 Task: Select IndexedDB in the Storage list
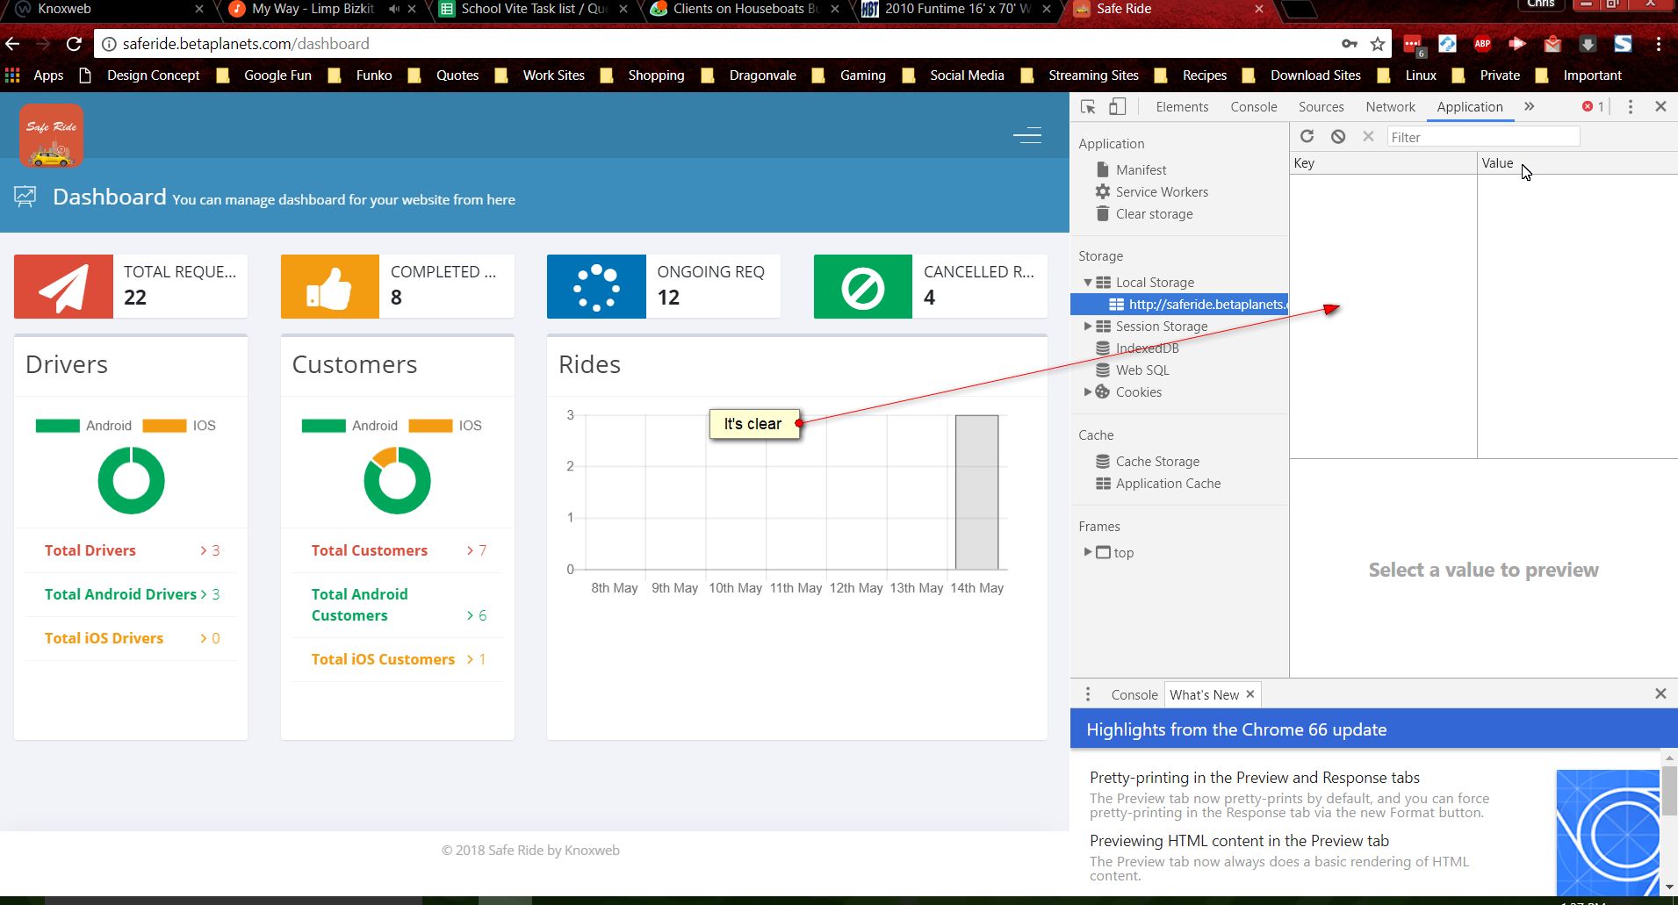pyautogui.click(x=1147, y=348)
